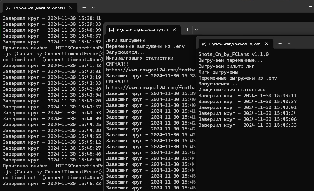Viewport: 314px width, 191px height.
Task: Click the terminal icon on the Shots_ tab
Action: pos(8,8)
